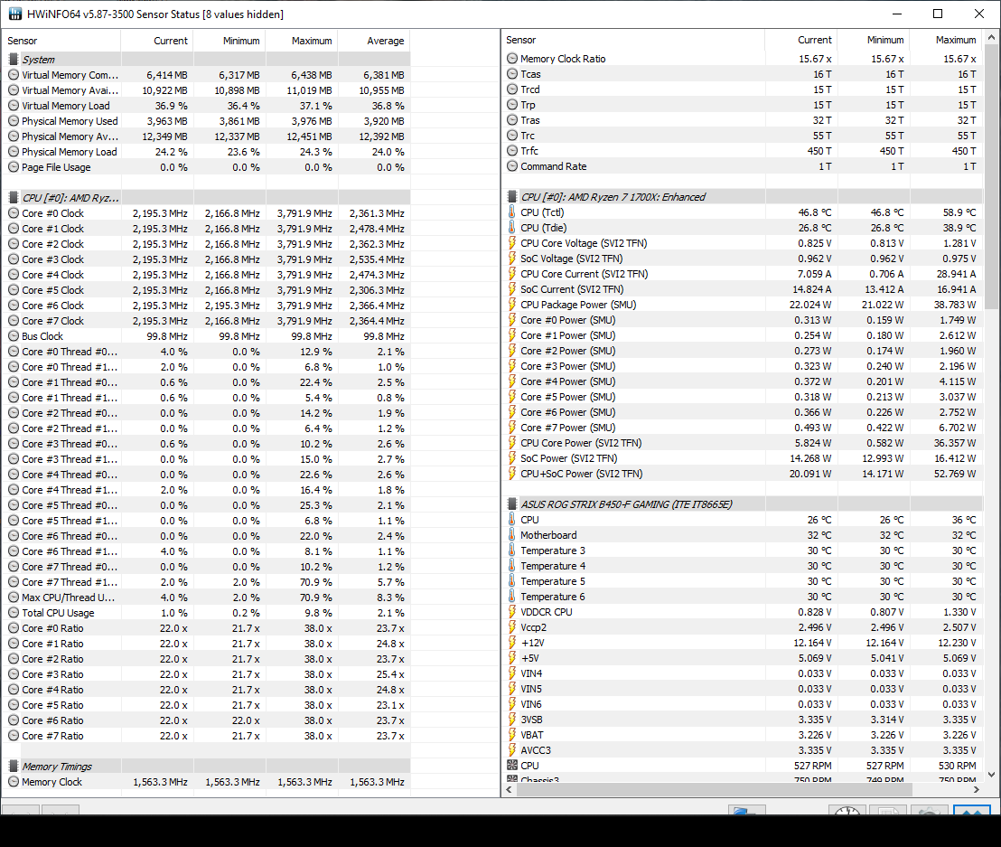Click the right pane scrollbar's up arrow
The image size is (1001, 847).
[991, 38]
